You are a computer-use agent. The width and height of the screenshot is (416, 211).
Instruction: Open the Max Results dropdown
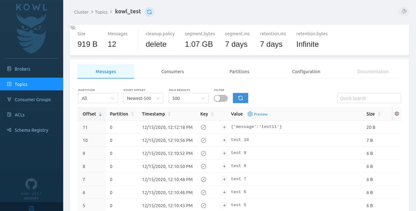(188, 98)
